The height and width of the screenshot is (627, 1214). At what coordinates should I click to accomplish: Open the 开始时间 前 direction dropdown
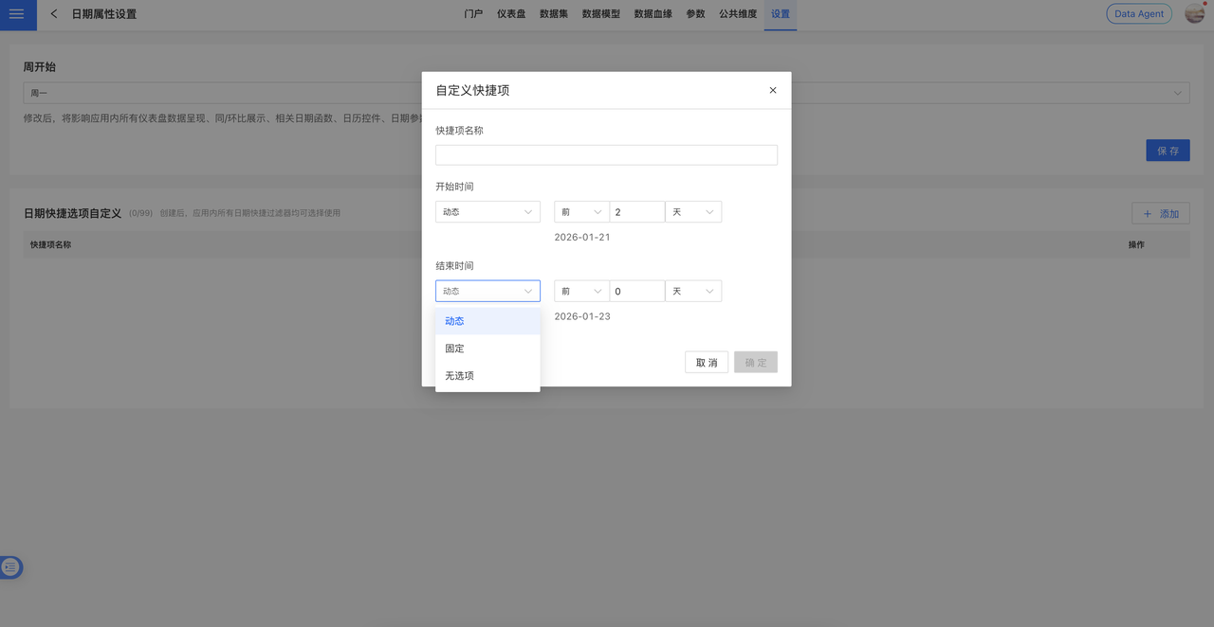(x=580, y=212)
